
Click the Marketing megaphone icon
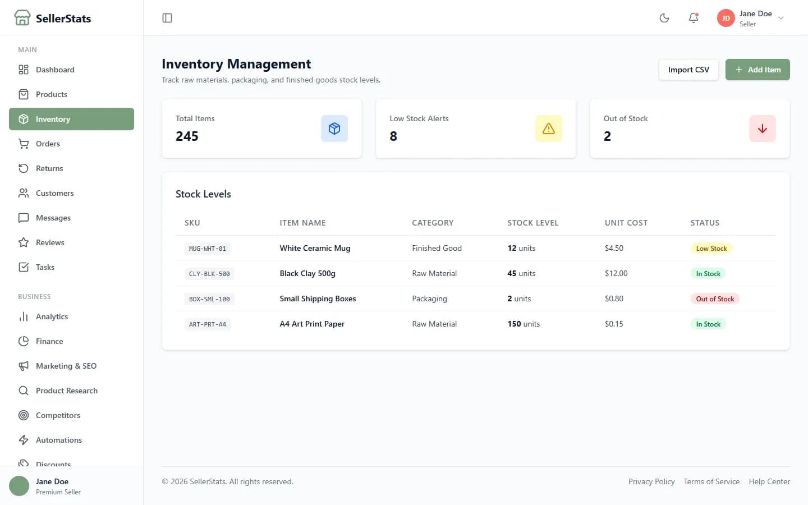[x=24, y=366]
